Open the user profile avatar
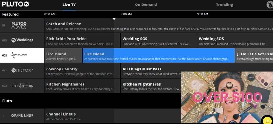This screenshot has width=273, height=124. [270, 4]
